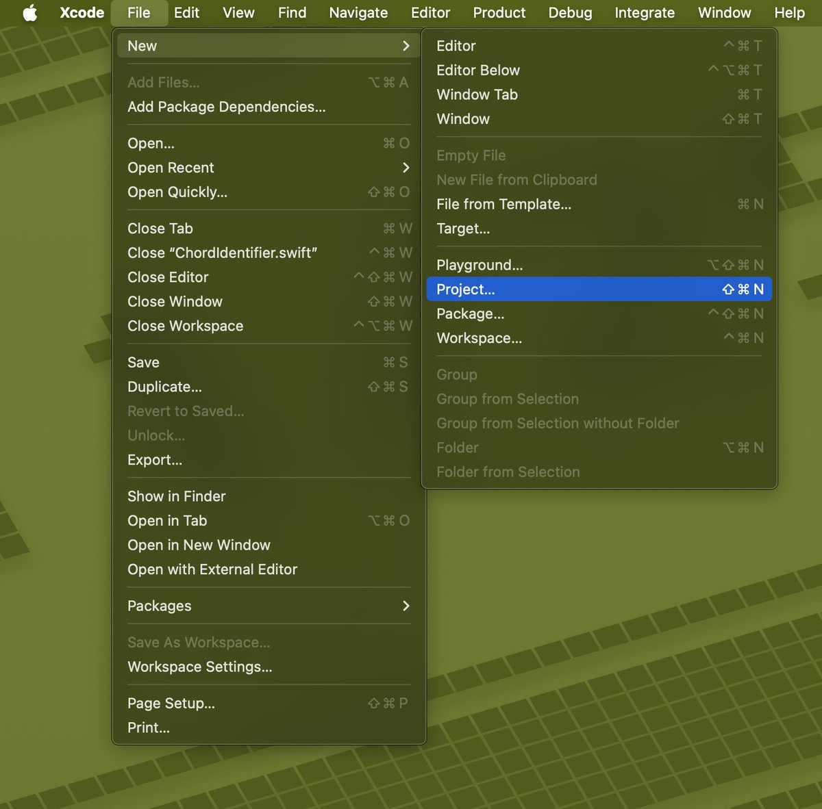Choose Show in Finder

pyautogui.click(x=269, y=496)
